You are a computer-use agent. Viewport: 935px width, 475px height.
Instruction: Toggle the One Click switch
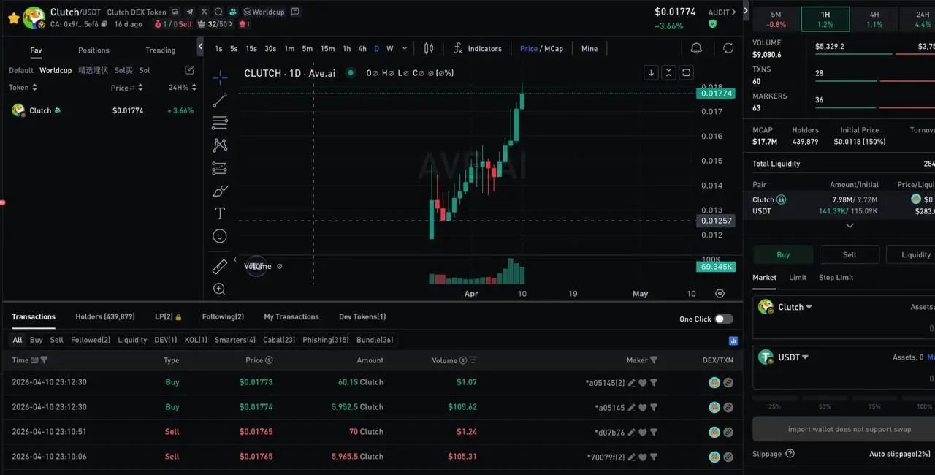[723, 319]
